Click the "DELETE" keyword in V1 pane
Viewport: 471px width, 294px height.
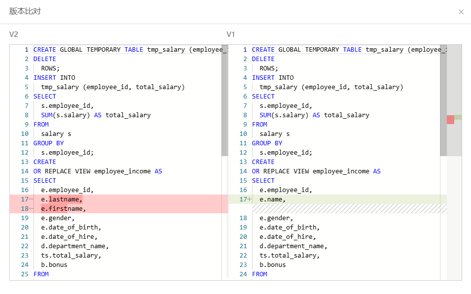tap(263, 59)
